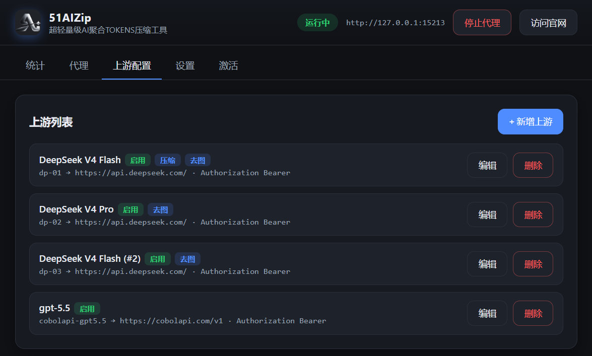Viewport: 592px width, 356px height.
Task: Click the 访问官网 button
Action: pos(548,23)
